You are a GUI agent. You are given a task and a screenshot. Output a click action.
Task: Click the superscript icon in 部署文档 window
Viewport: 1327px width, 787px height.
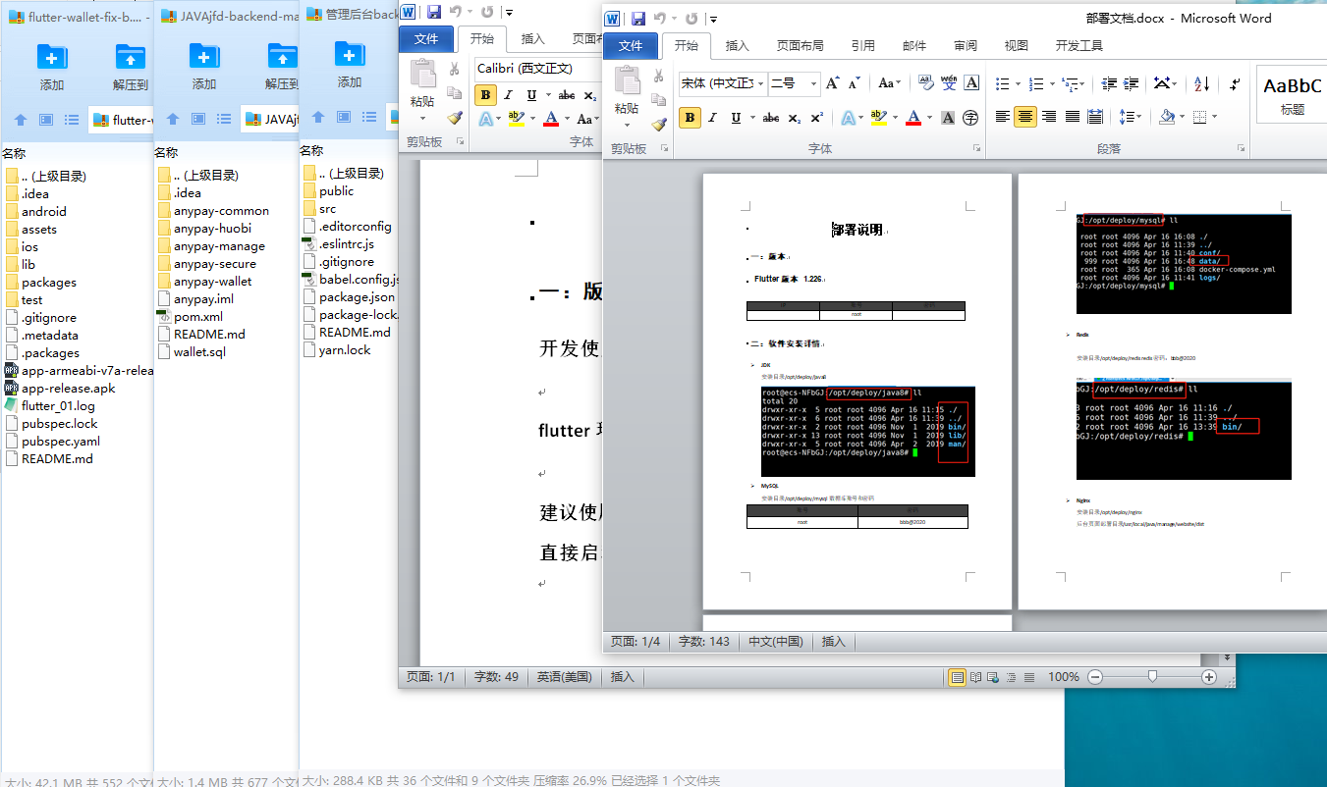(817, 118)
